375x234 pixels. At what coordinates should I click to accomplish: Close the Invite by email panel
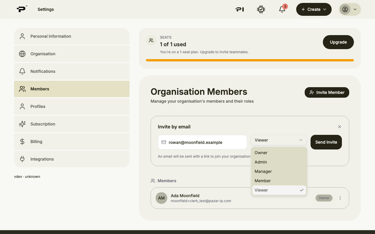(x=340, y=127)
